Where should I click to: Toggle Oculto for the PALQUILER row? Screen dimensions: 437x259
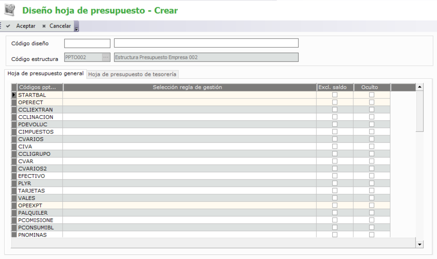[371, 213]
